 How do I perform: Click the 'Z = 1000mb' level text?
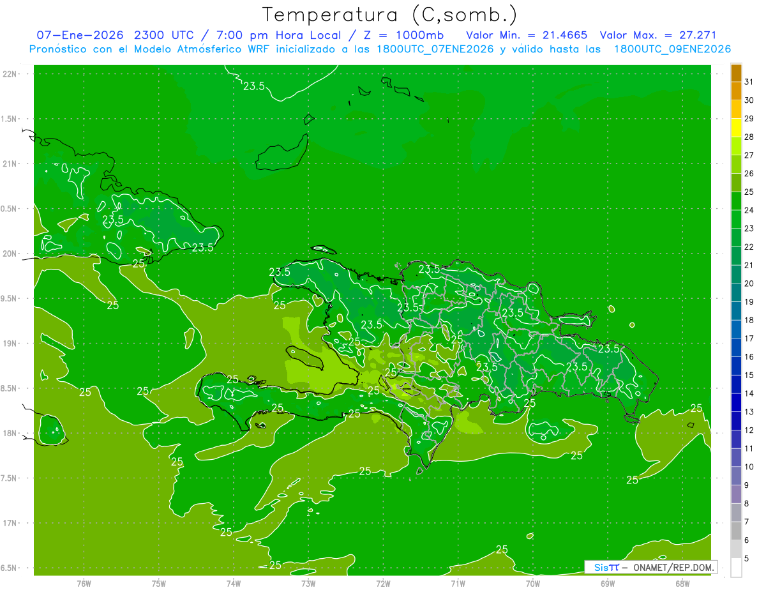point(404,35)
